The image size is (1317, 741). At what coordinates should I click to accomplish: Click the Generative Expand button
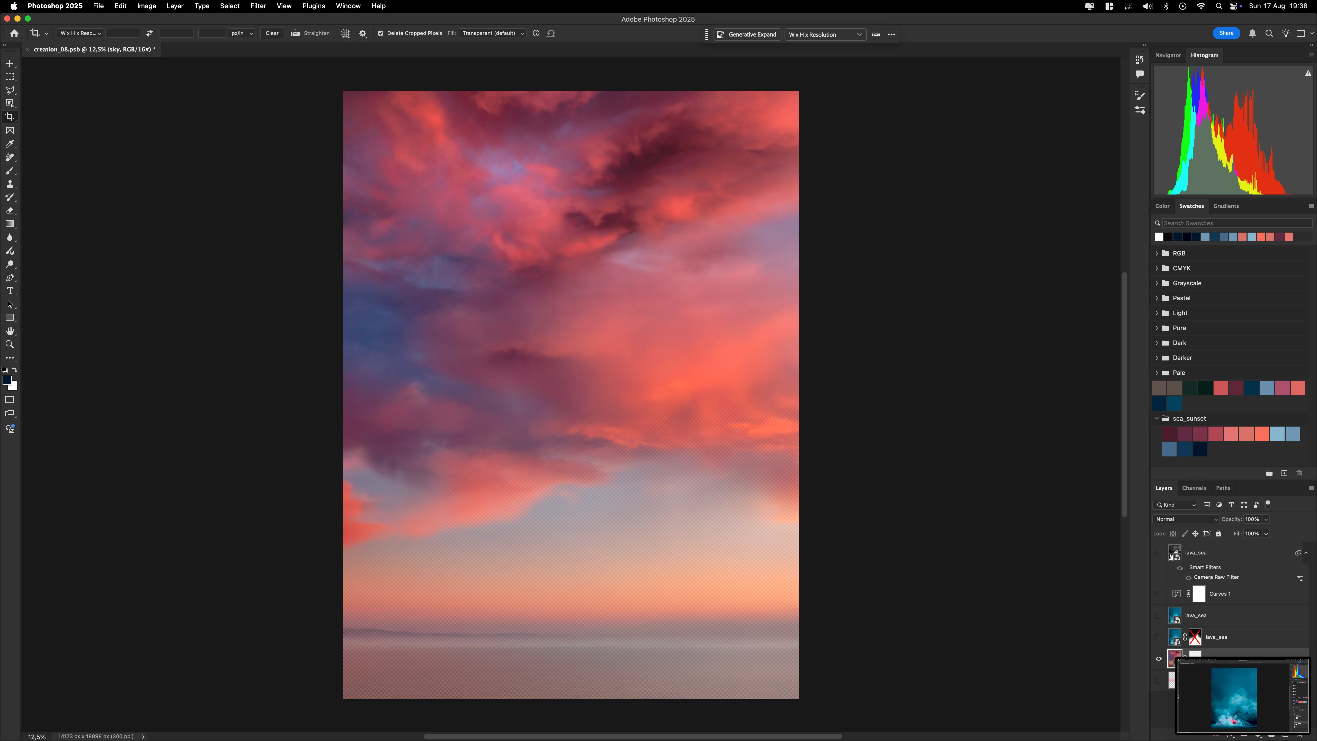pos(747,34)
